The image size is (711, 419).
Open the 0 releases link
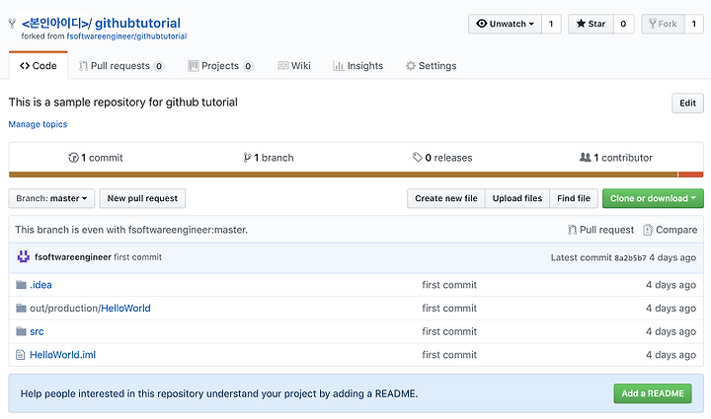pyautogui.click(x=442, y=158)
